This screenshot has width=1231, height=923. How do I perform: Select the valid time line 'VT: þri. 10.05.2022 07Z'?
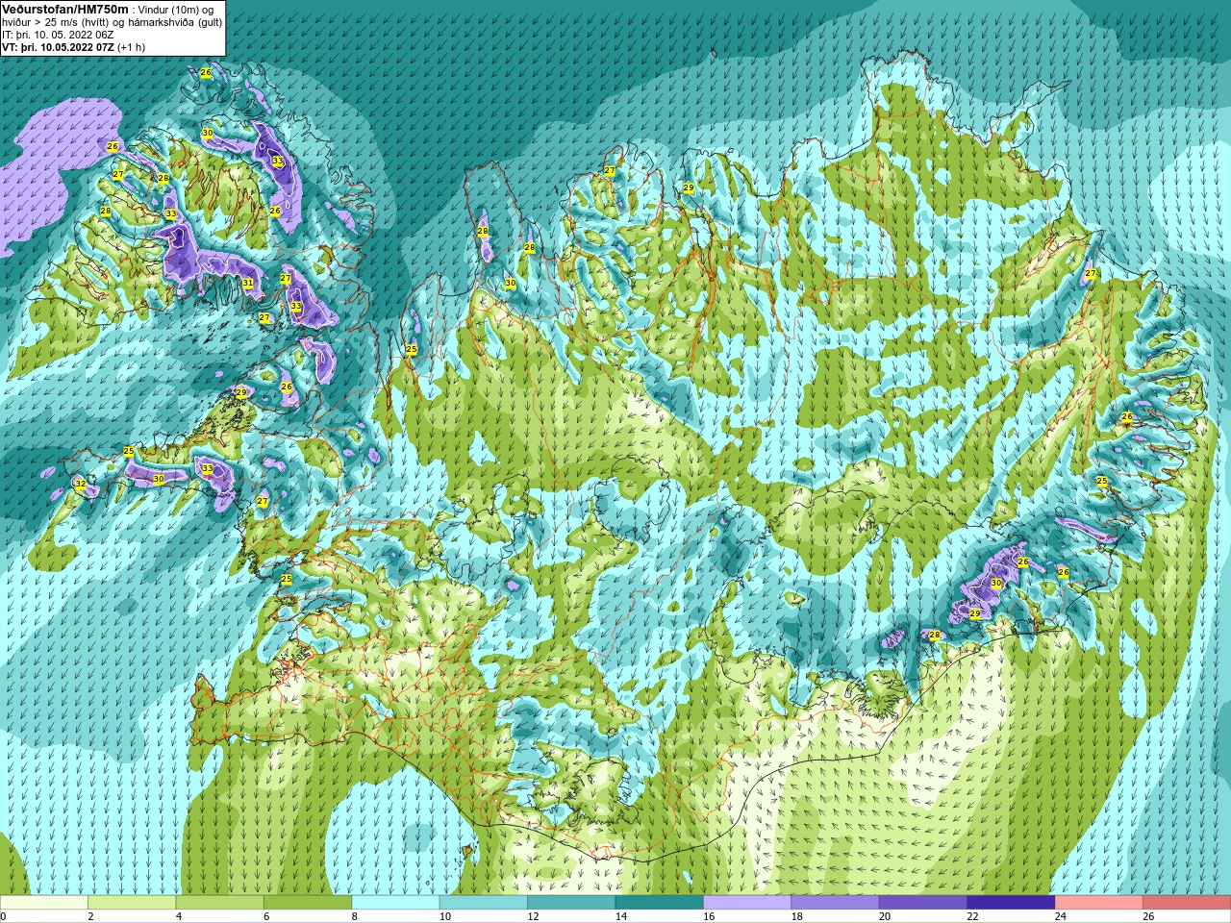(x=58, y=47)
